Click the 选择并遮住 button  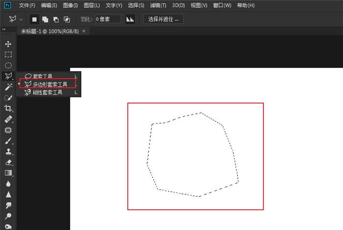coord(164,20)
